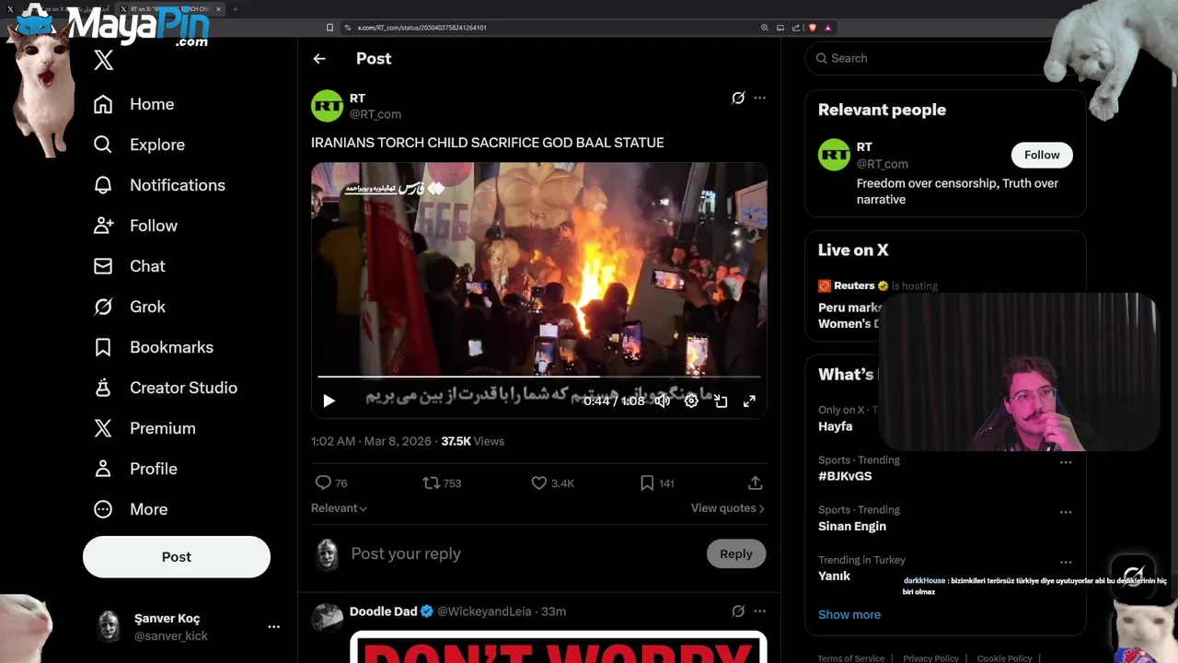The image size is (1178, 663).
Task: Like the post showing 3.4K
Action: [x=539, y=483]
